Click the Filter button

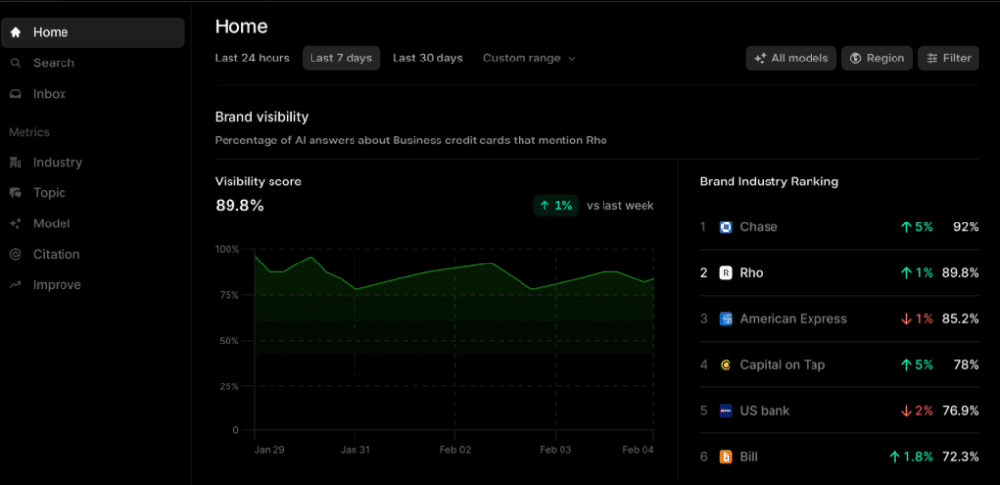coord(947,59)
